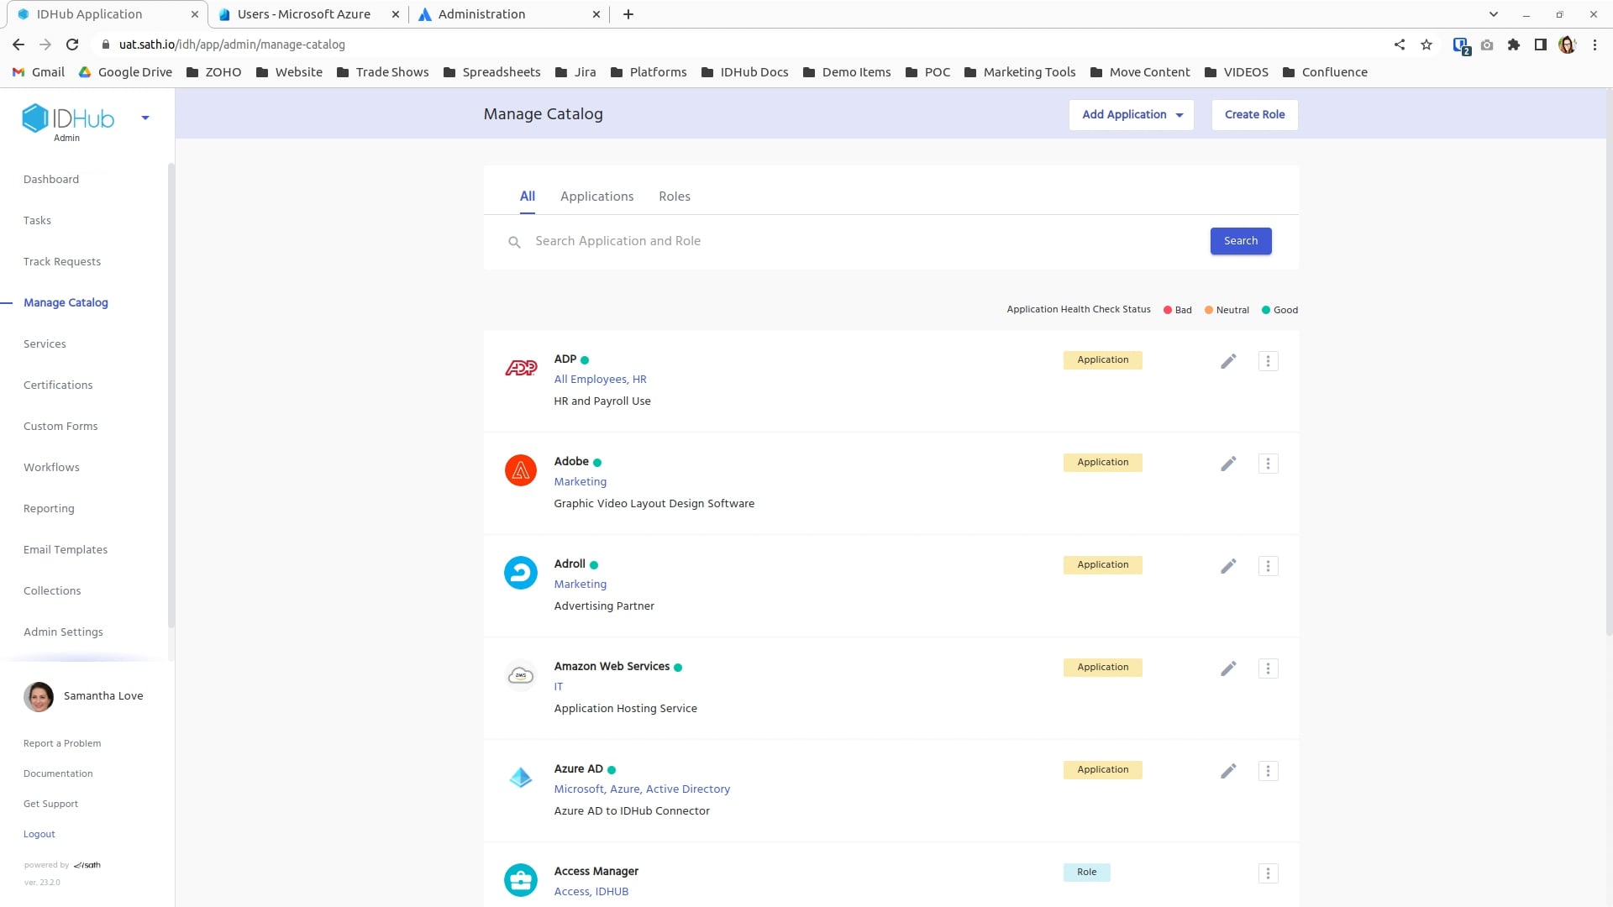Switch to Administration browser tab
Image resolution: width=1613 pixels, height=907 pixels.
pos(509,14)
